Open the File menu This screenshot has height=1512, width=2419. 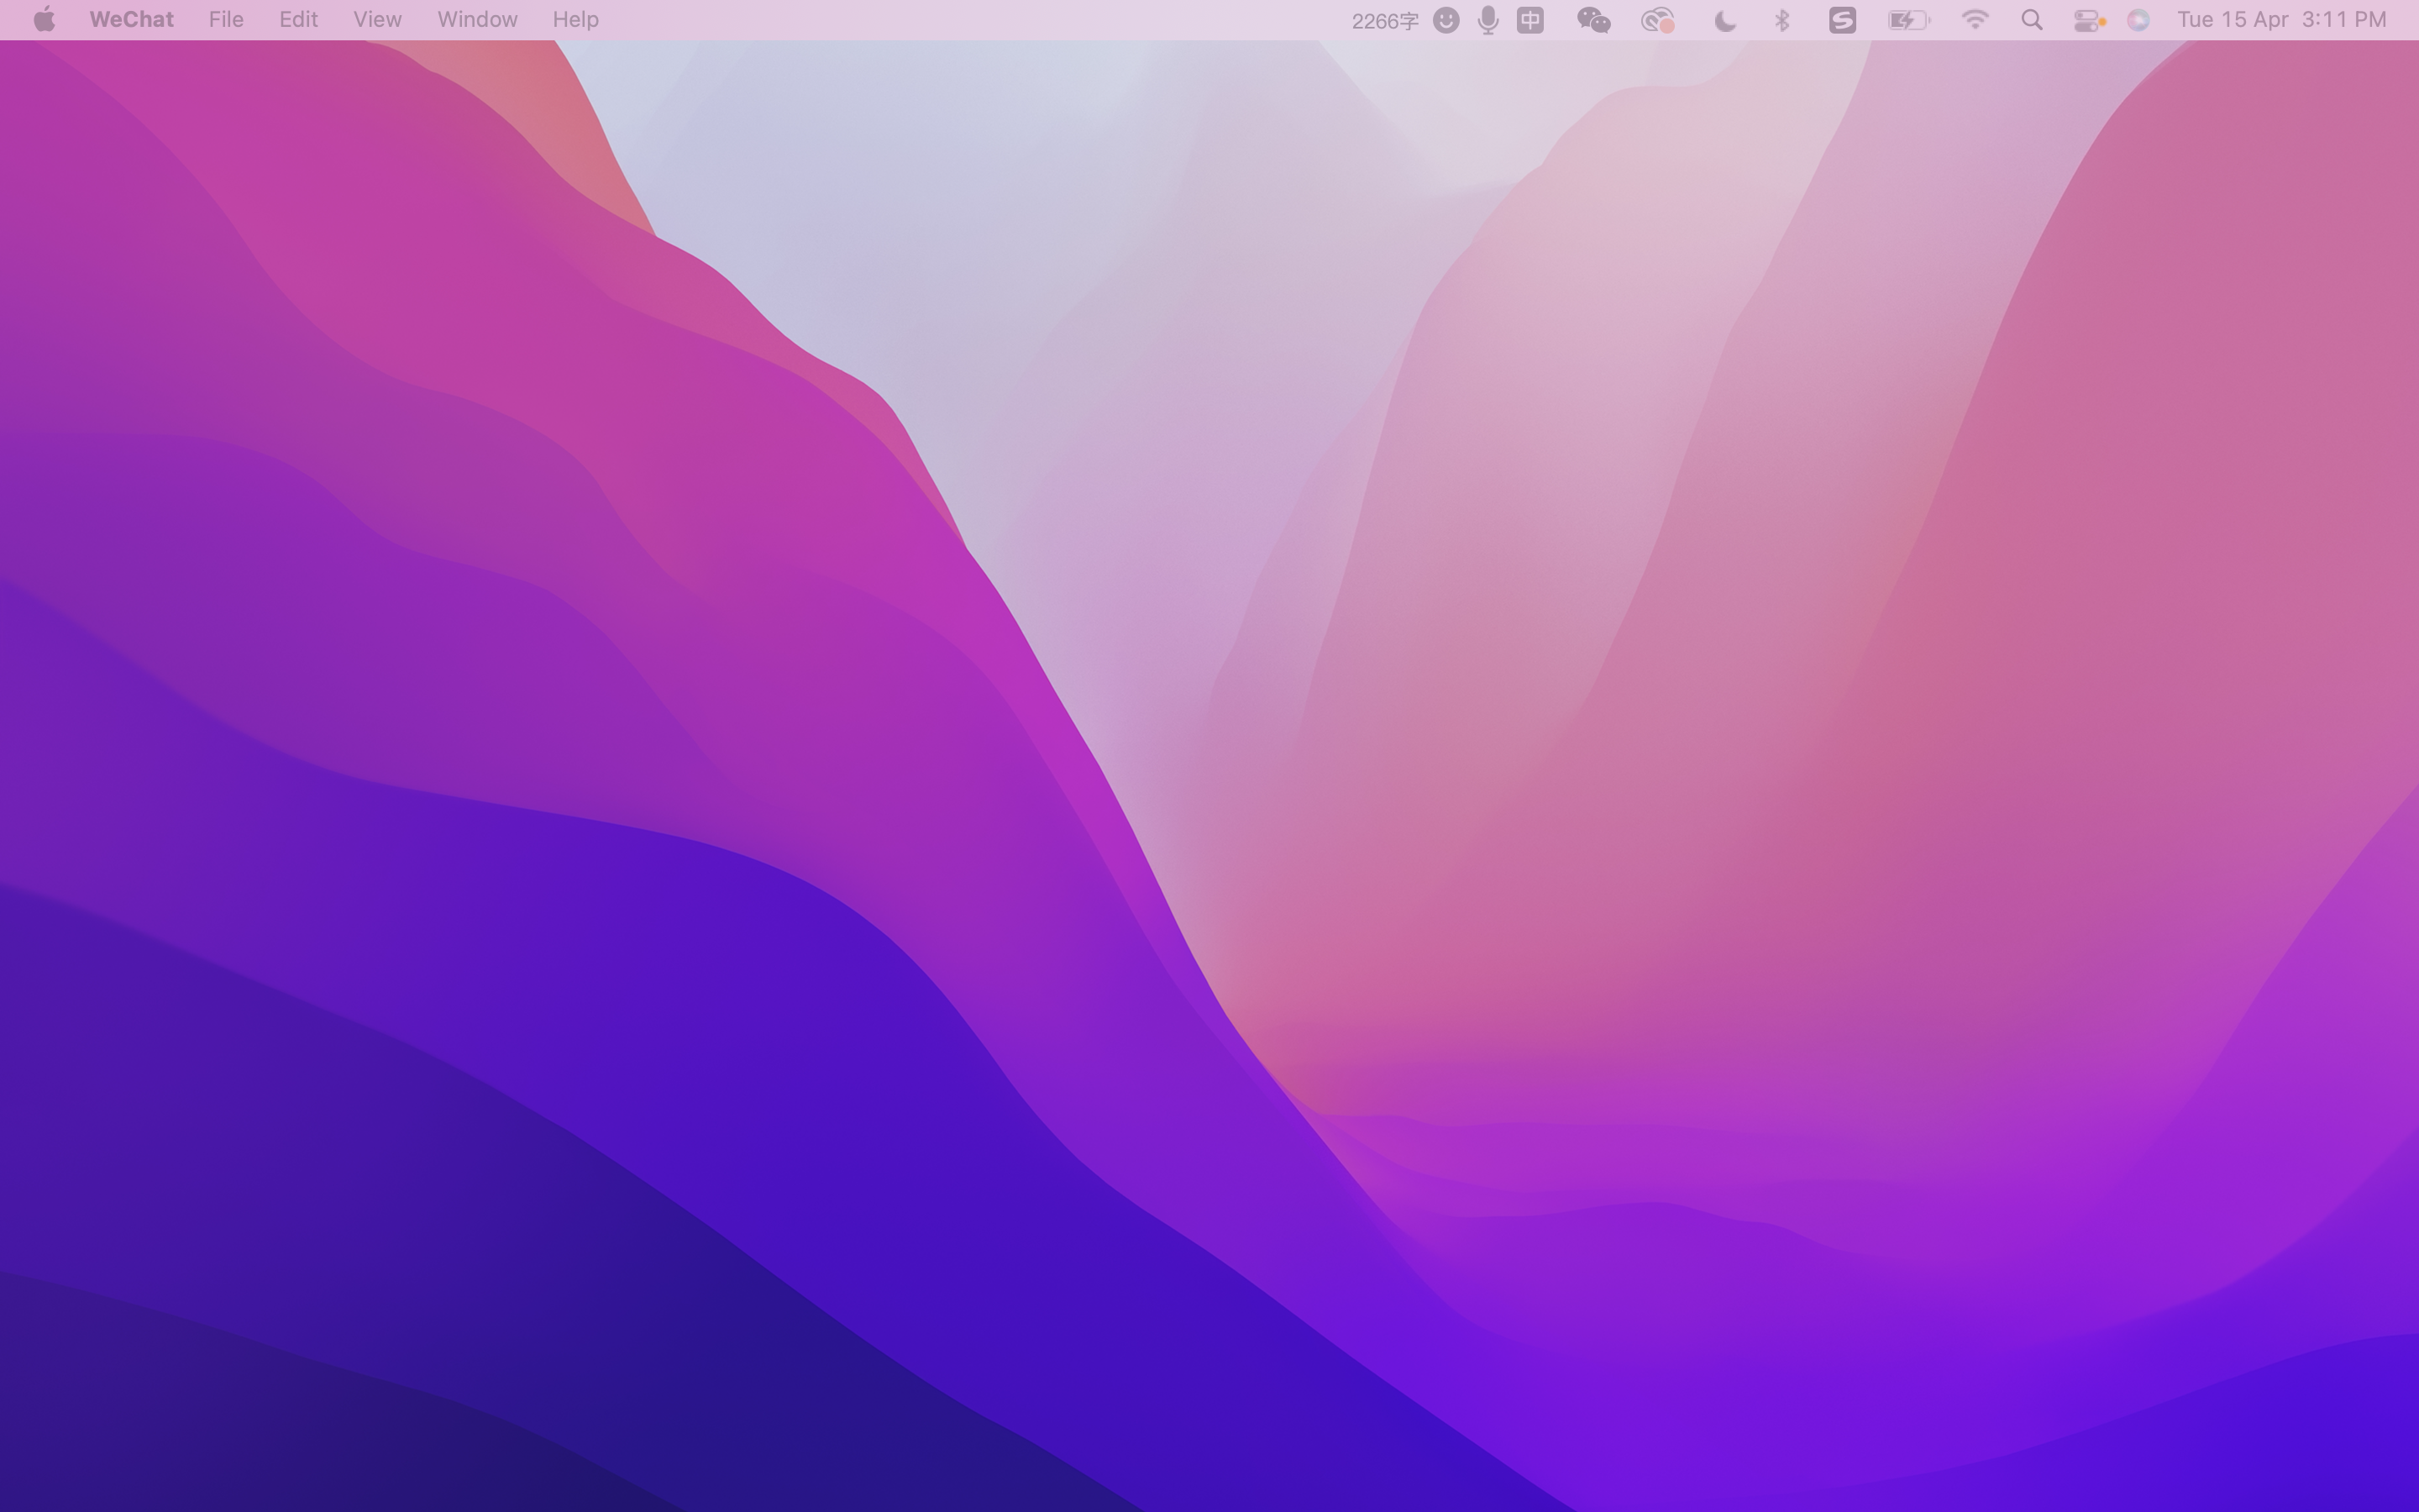226,20
